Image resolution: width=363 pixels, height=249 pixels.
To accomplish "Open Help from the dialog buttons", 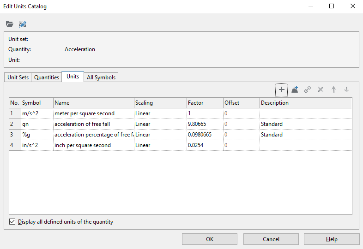I will 331,239.
